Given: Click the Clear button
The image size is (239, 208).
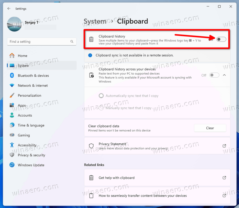Looking at the screenshot, I should (210, 128).
